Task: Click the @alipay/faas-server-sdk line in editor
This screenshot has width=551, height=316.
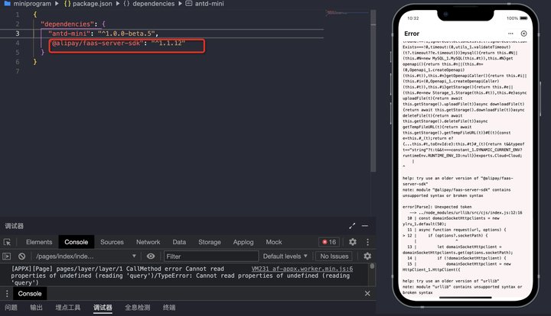Action: pyautogui.click(x=119, y=43)
